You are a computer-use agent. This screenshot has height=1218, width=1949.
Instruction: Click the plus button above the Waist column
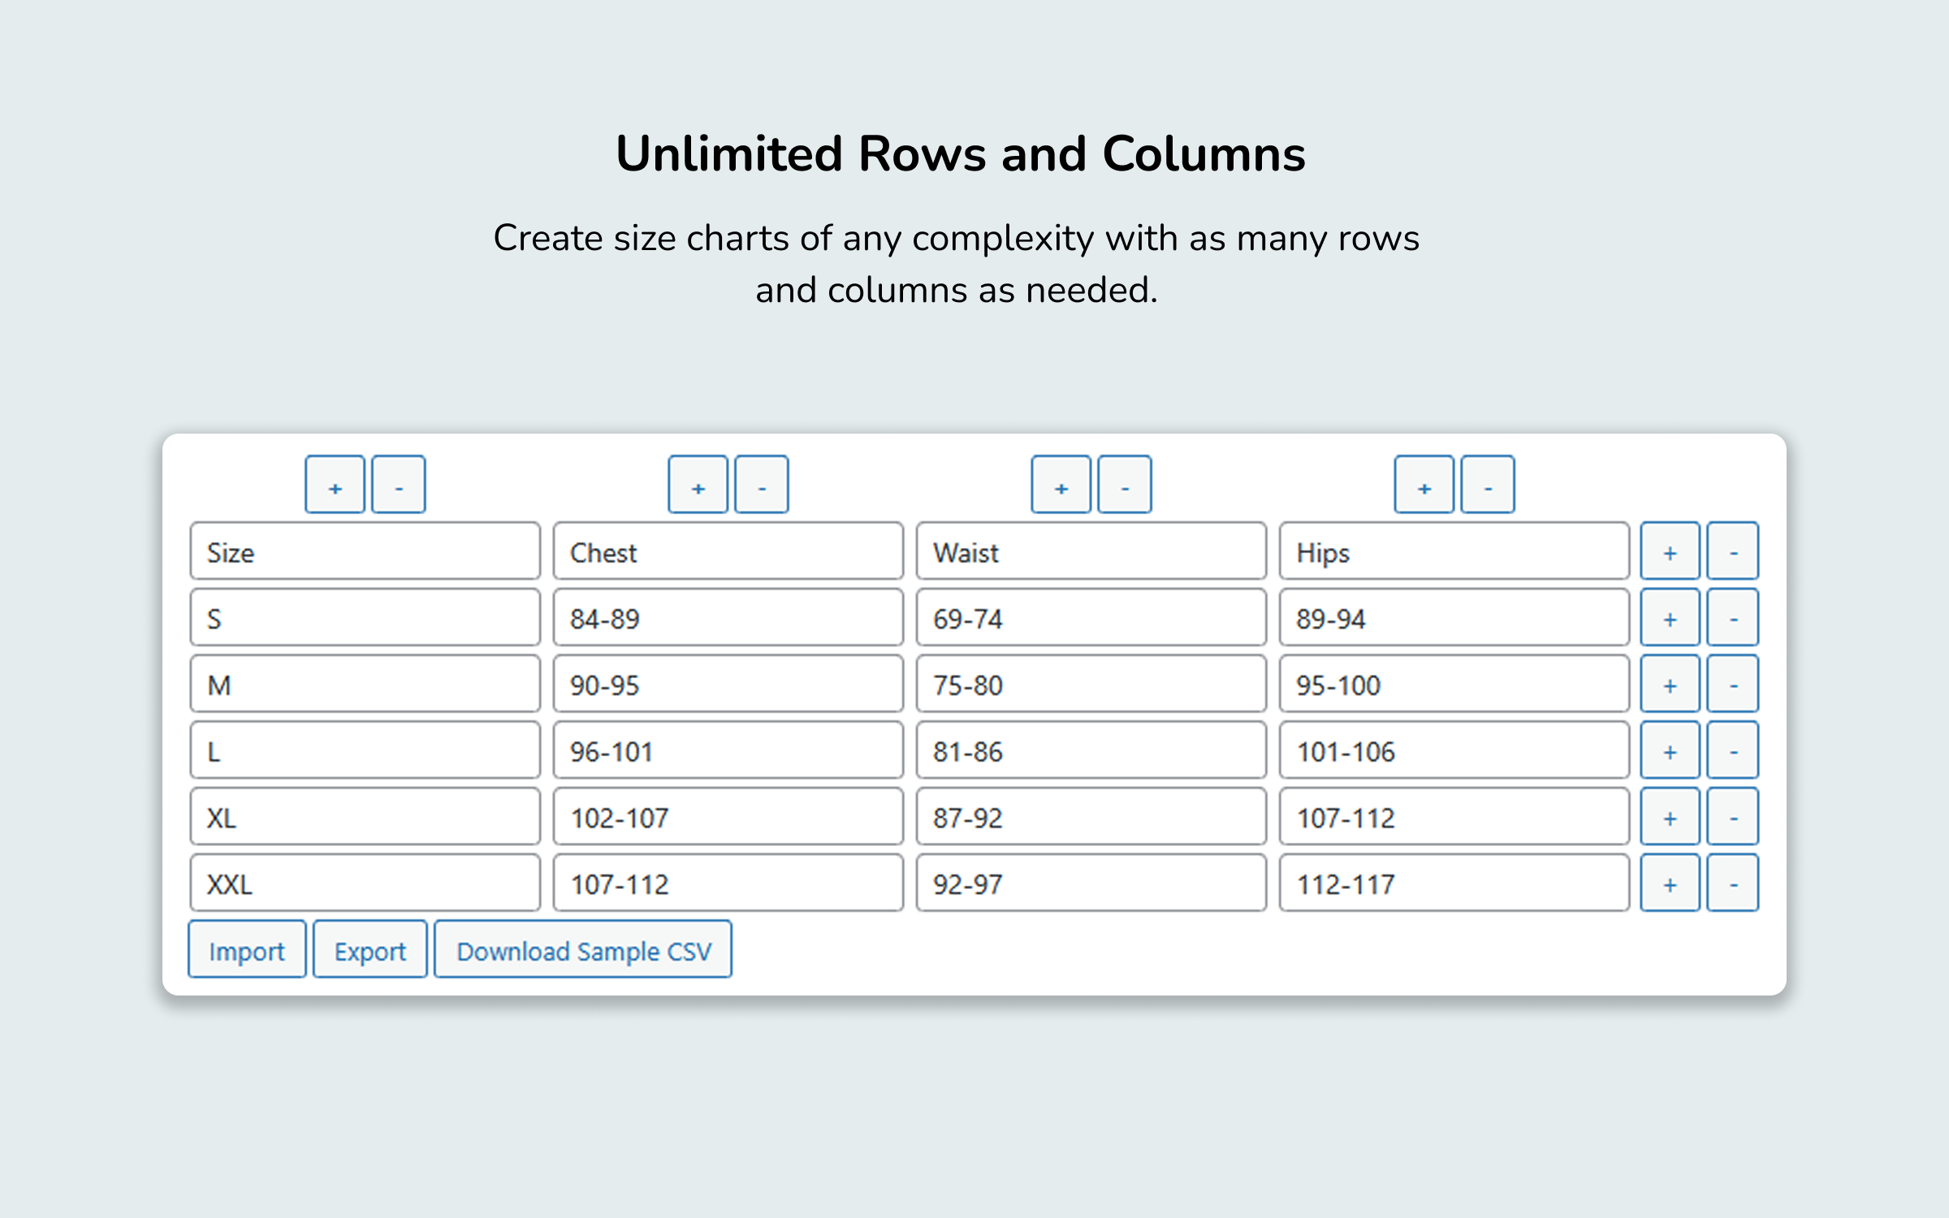click(1061, 486)
